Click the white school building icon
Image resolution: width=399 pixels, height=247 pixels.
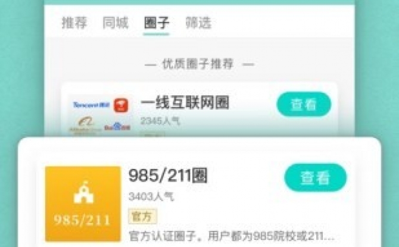pyautogui.click(x=84, y=192)
